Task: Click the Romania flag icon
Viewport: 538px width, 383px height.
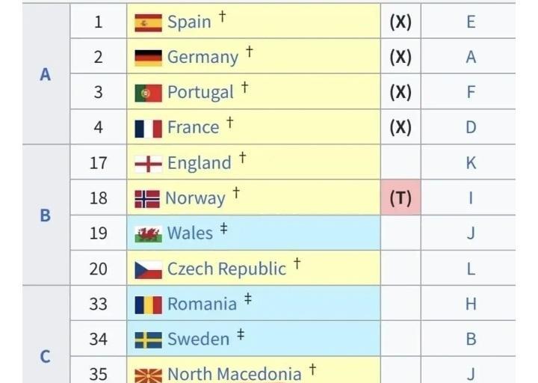Action: pyautogui.click(x=148, y=304)
